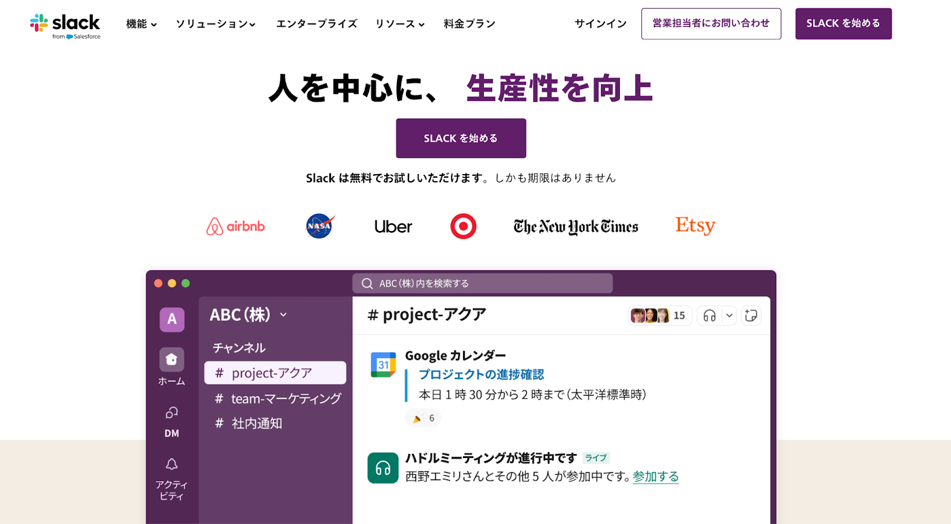Go to the 料金プラン page
This screenshot has height=524, width=951.
470,24
